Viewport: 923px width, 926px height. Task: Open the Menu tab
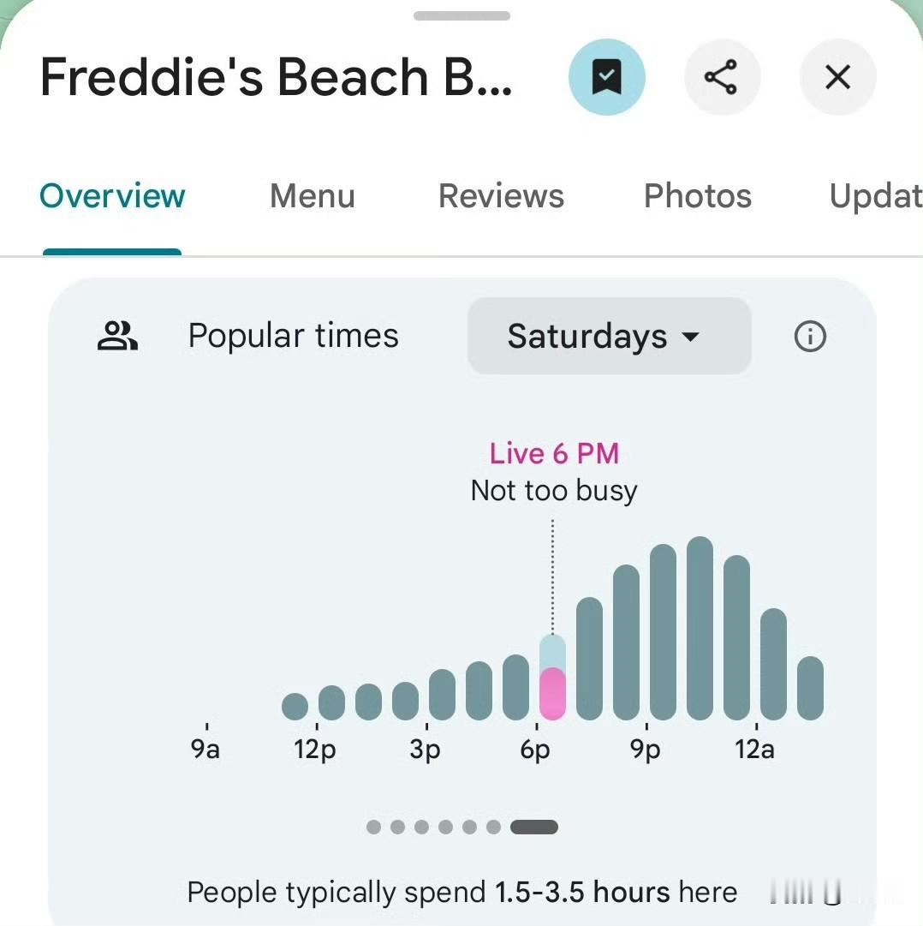click(312, 196)
